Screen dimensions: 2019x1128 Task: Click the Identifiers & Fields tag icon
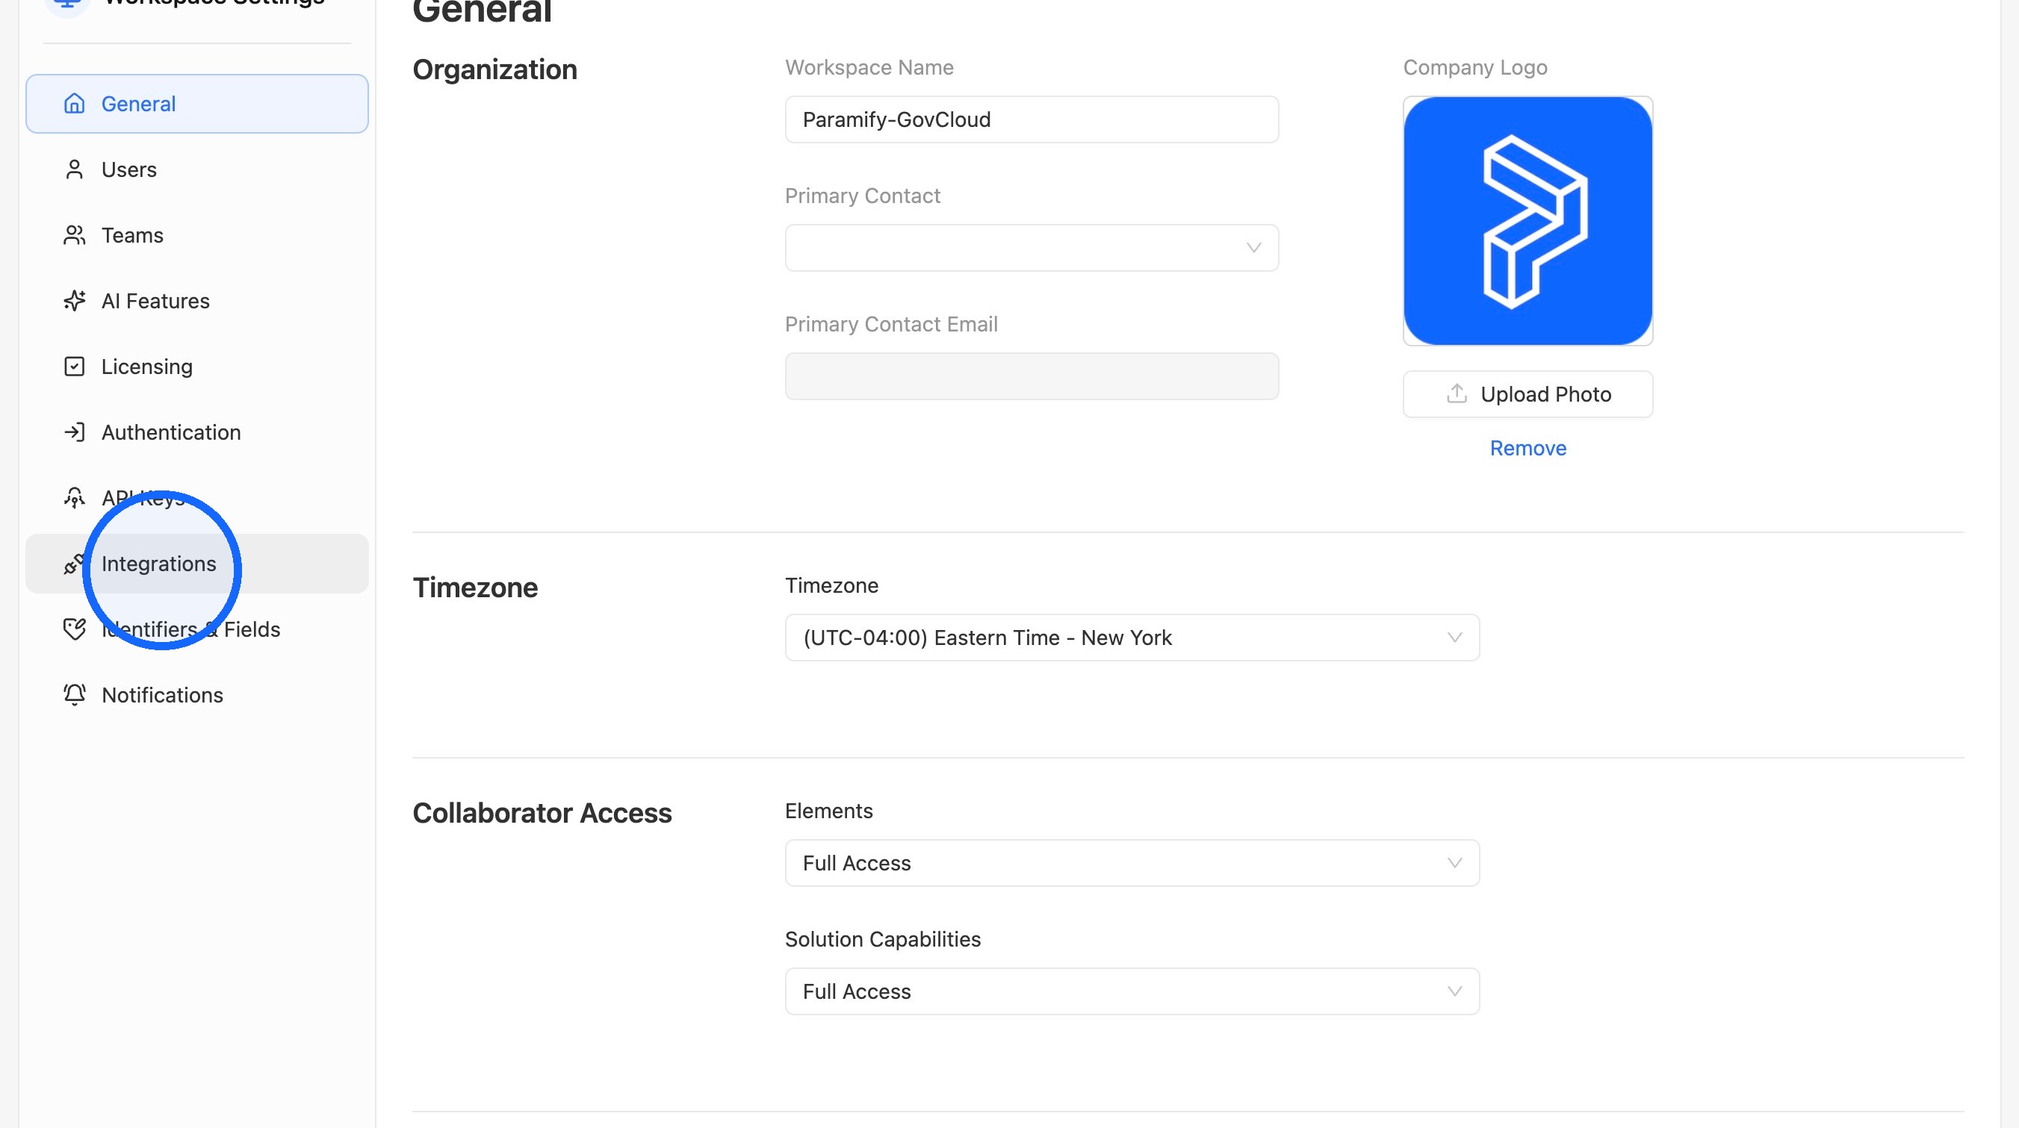tap(75, 630)
